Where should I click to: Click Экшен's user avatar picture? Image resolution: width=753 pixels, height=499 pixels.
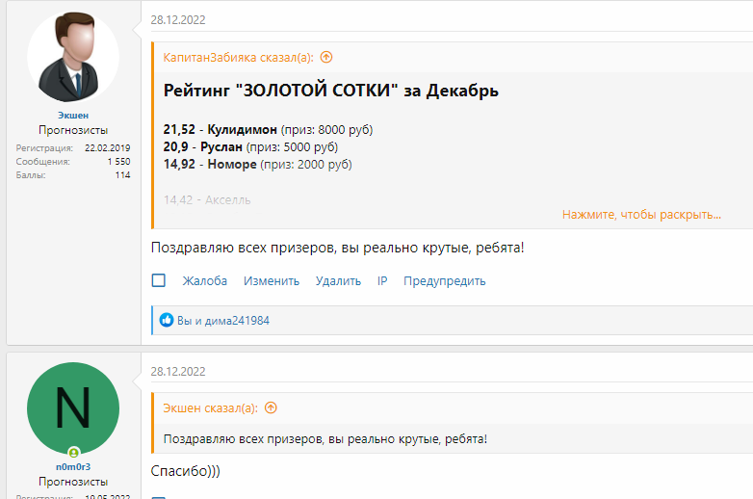point(73,60)
